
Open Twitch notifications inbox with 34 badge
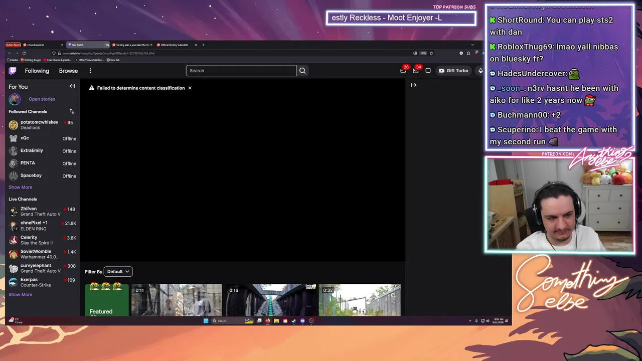416,70
